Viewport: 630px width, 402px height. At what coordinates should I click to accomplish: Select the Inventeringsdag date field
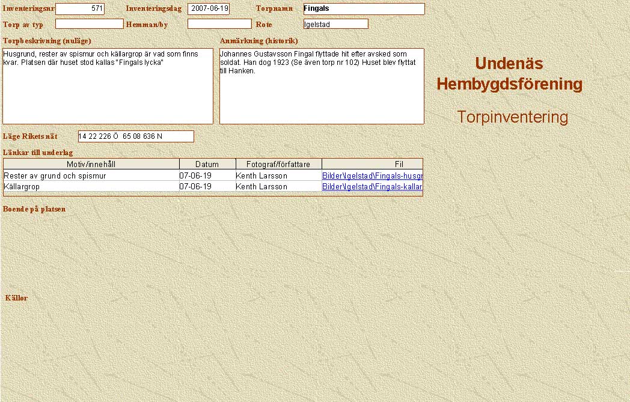tap(209, 9)
